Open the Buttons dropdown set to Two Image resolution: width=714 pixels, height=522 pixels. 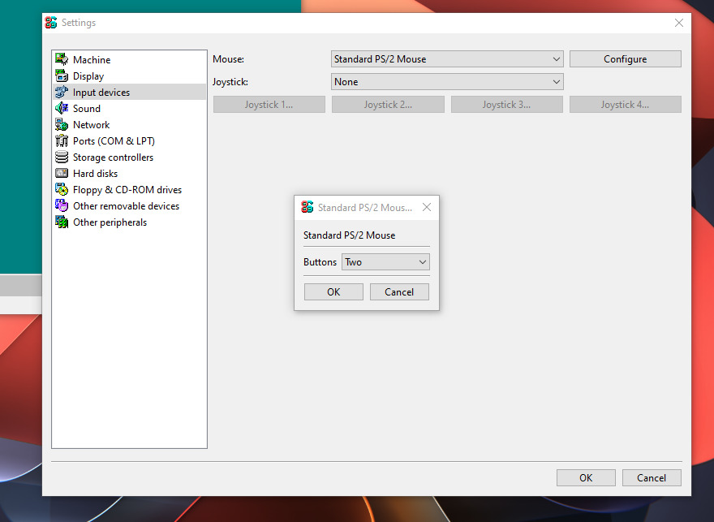pyautogui.click(x=385, y=262)
